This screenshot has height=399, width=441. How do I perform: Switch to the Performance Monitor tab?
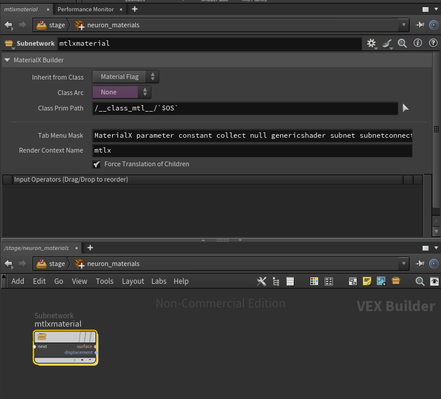tap(85, 9)
